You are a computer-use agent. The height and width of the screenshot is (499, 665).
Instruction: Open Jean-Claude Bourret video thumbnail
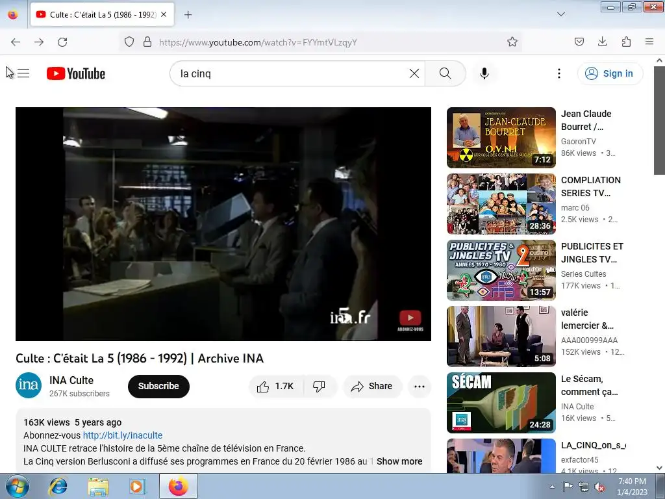(501, 138)
